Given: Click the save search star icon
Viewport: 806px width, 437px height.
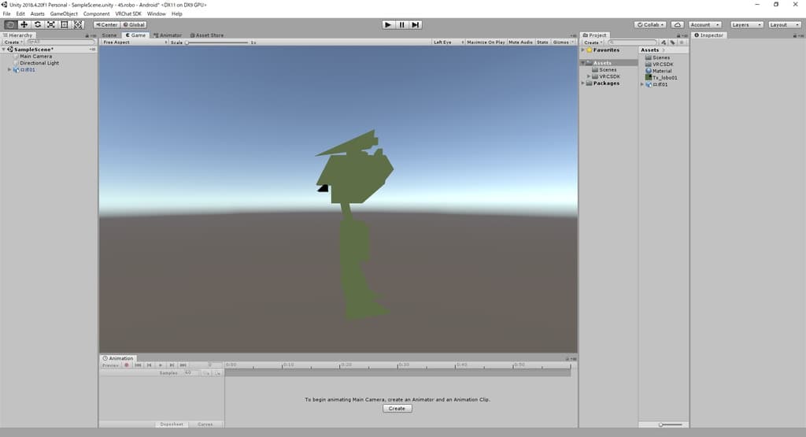Looking at the screenshot, I should 682,43.
